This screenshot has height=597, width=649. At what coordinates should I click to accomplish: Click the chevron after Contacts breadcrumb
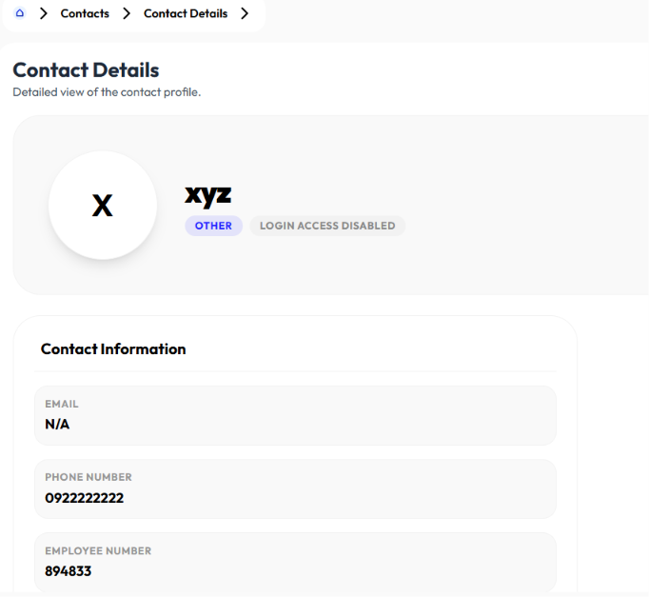(127, 13)
